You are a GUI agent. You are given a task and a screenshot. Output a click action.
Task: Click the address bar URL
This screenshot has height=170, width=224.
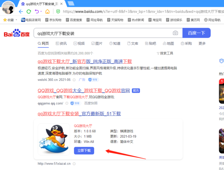tap(143, 12)
